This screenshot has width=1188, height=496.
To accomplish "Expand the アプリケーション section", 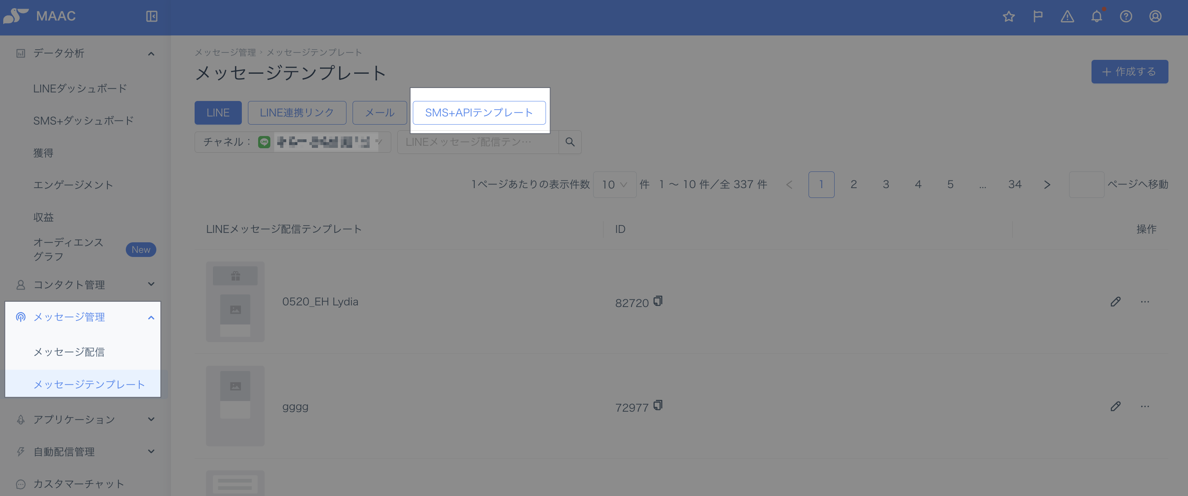I will coord(151,419).
